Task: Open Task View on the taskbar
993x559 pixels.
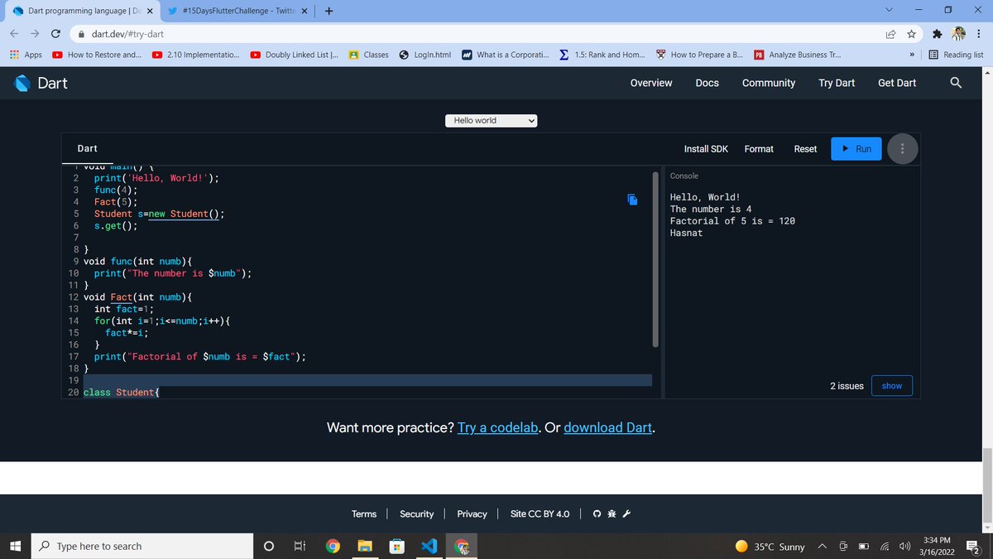Action: (299, 546)
